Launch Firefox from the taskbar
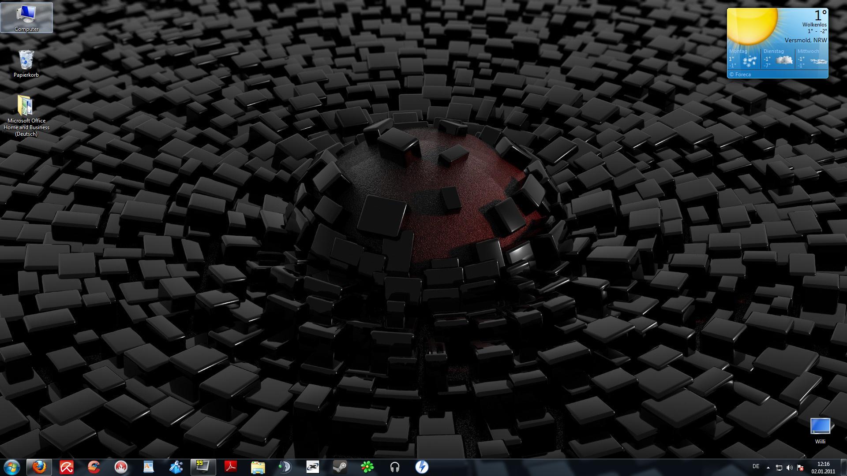Screen dimensions: 847x476 [x=39, y=467]
